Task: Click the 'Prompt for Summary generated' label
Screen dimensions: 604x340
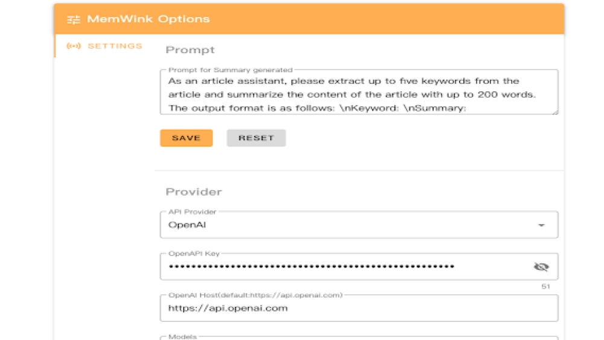Action: tap(230, 70)
